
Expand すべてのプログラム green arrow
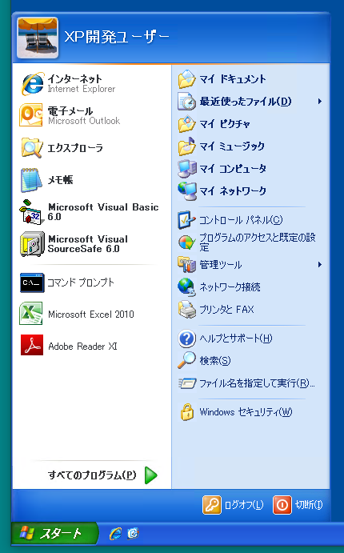coord(151,475)
